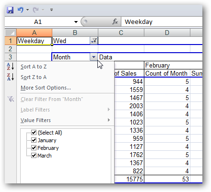Click the Redo arrow icon
211x192 pixels.
click(35, 10)
